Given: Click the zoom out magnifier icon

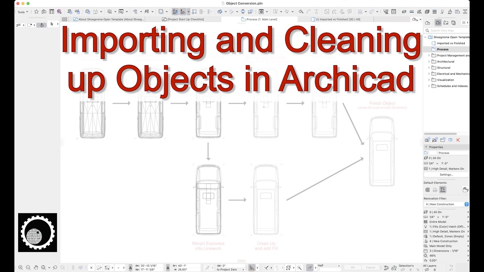Looking at the screenshot, I should 28,267.
